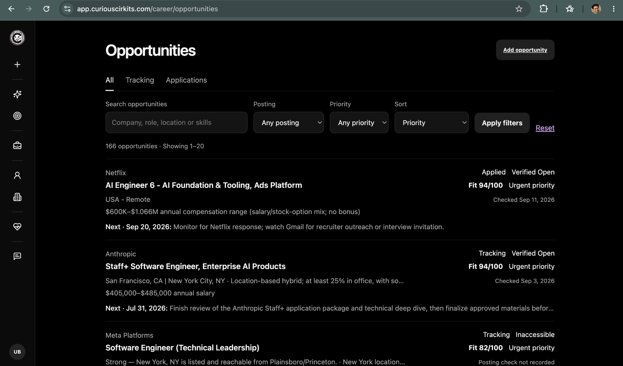Click the Meta Platforms company name
Image resolution: width=623 pixels, height=366 pixels.
(129, 335)
